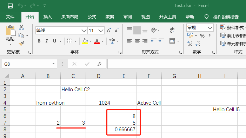Viewport: 246px width, 138px height.
Task: Click the wén phonetic guide icon
Action: 112,41
